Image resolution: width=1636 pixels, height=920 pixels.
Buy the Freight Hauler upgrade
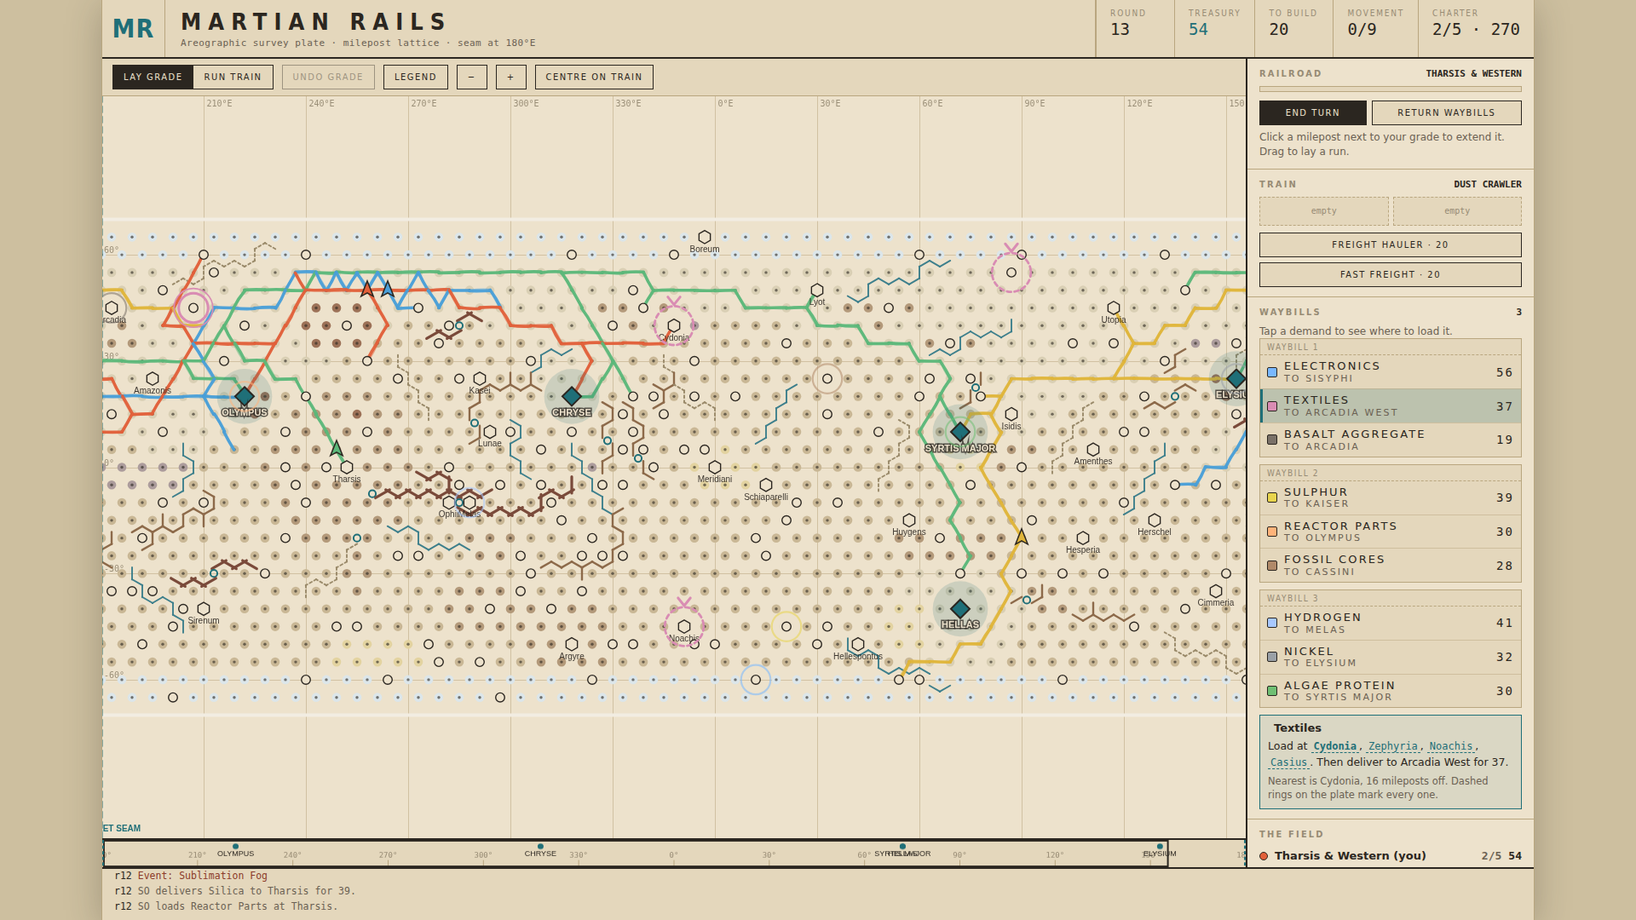coord(1391,244)
